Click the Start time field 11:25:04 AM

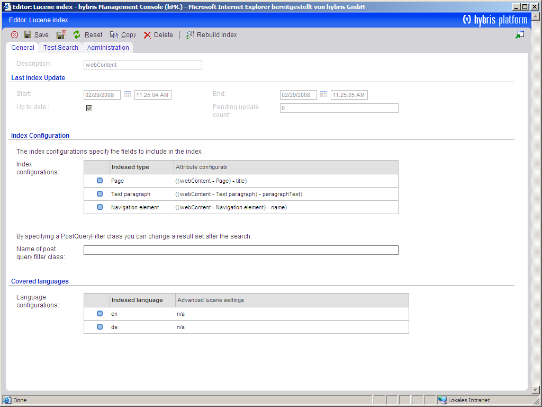click(x=153, y=95)
